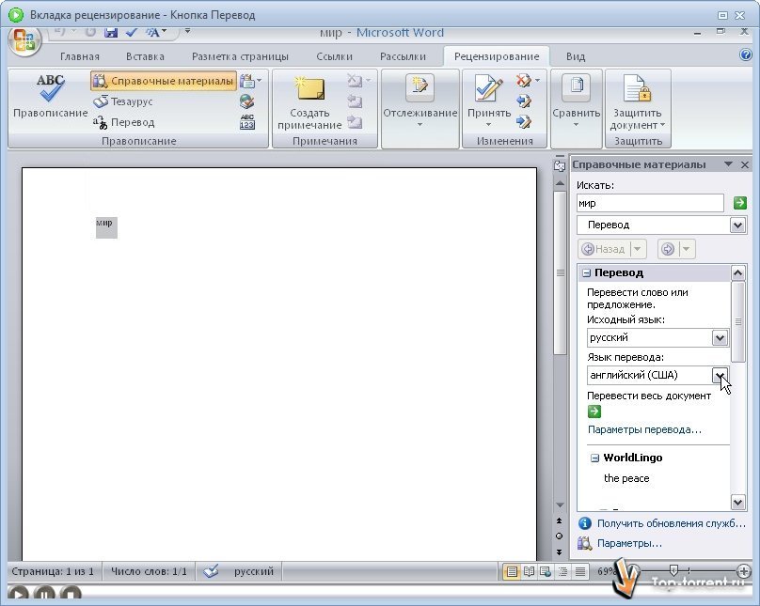Run the Правописание spell check
Screen dimensions: 760x606
50,97
